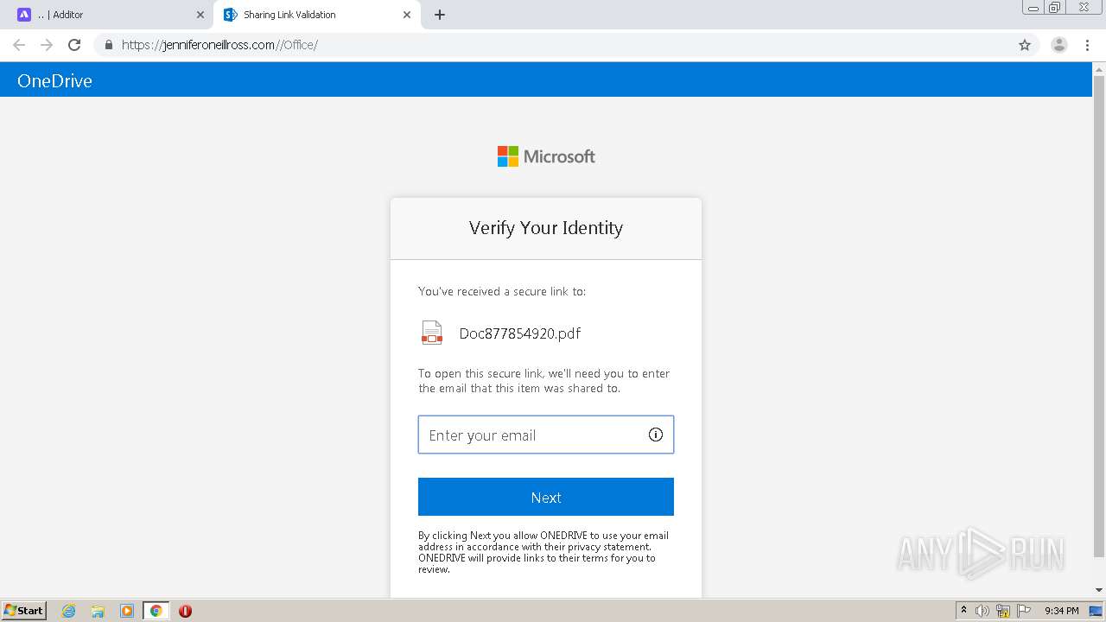Close the Additor tab
The width and height of the screenshot is (1106, 622).
(x=200, y=15)
